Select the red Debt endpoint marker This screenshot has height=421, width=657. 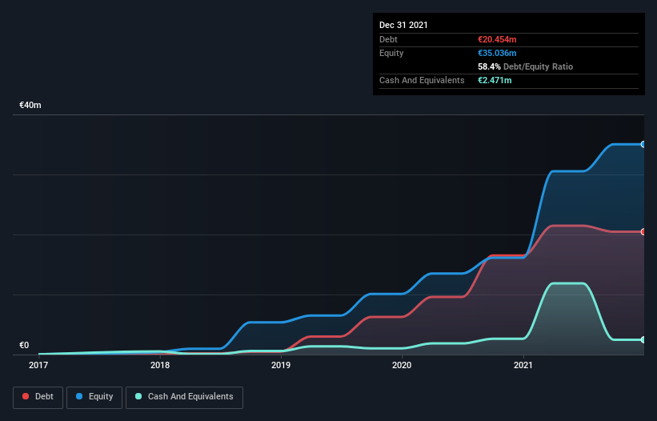(x=643, y=231)
